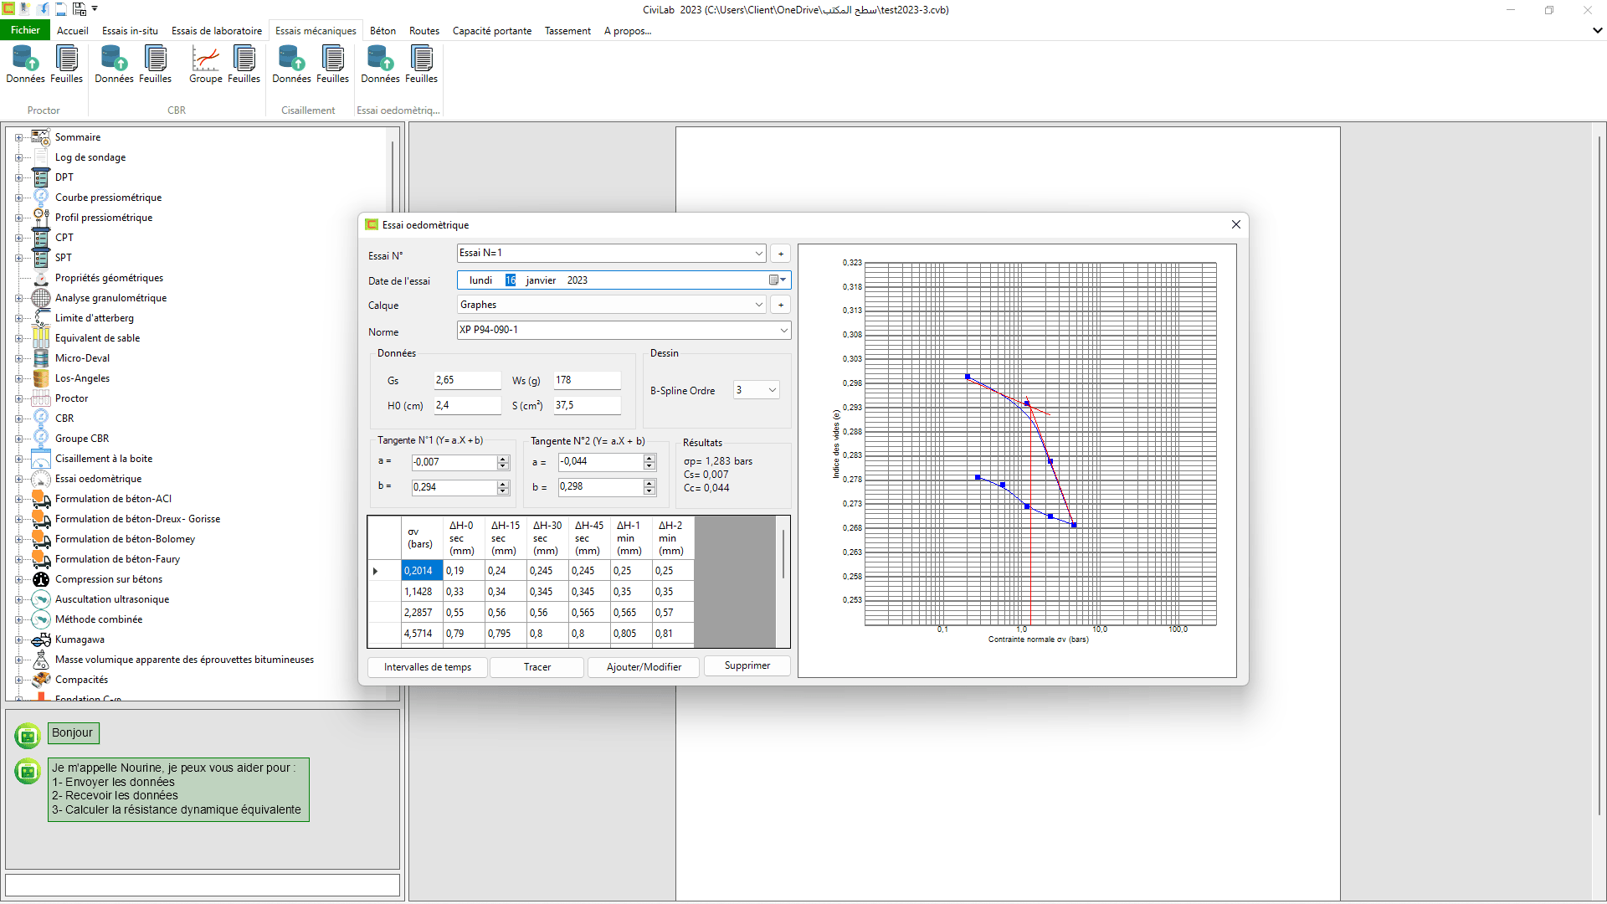Switch to Essais de laboratoire tab
This screenshot has height=904, width=1607.
coord(217,31)
